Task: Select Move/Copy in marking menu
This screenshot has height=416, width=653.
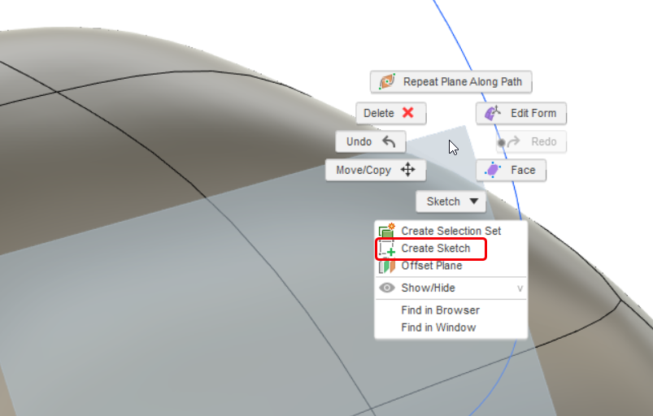Action: tap(375, 170)
